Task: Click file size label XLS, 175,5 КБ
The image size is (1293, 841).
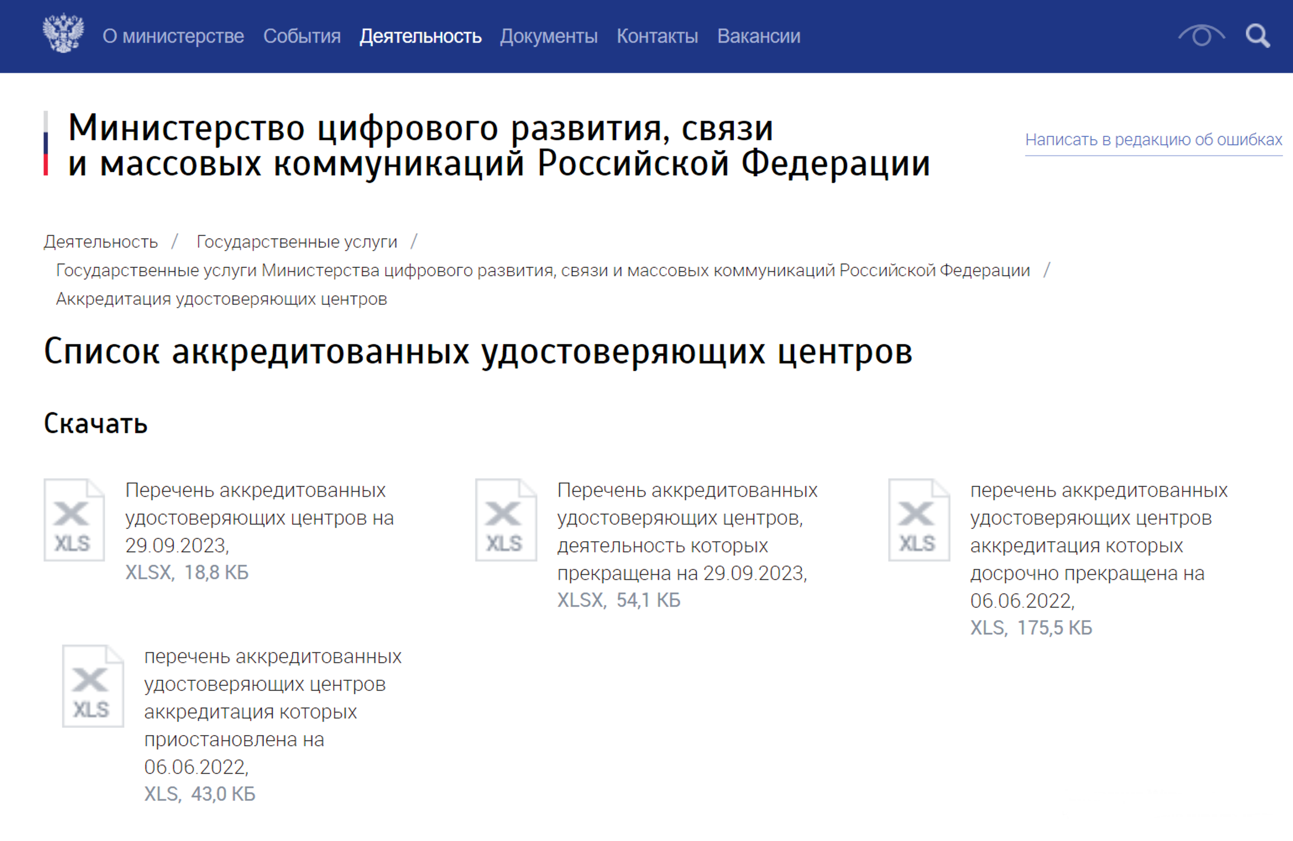Action: (x=1031, y=628)
